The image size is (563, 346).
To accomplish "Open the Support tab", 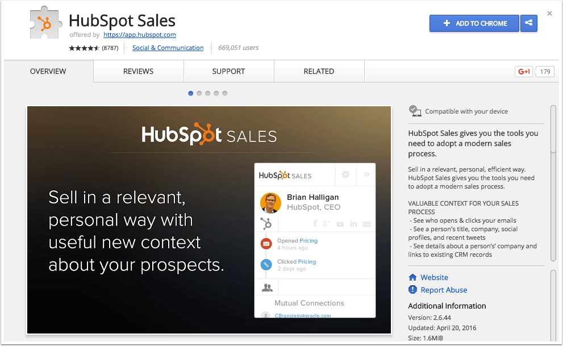I will 228,71.
